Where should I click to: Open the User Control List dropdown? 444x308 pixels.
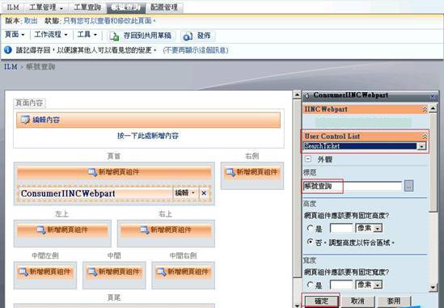(421, 146)
